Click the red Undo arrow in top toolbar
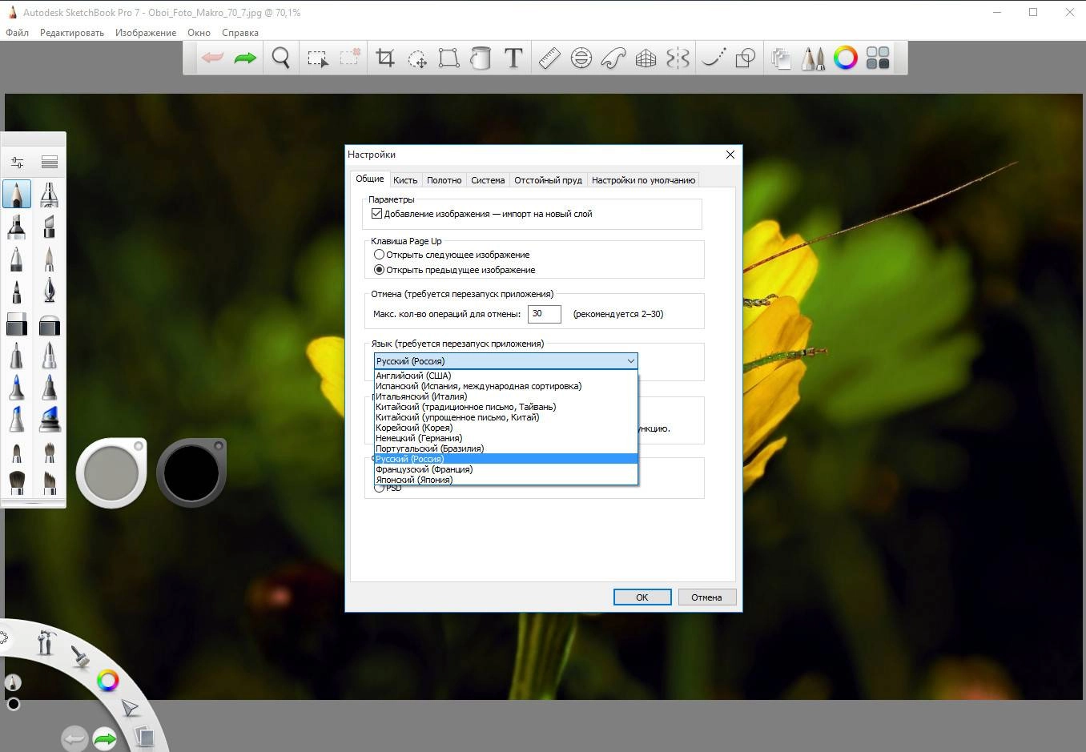 coord(212,58)
